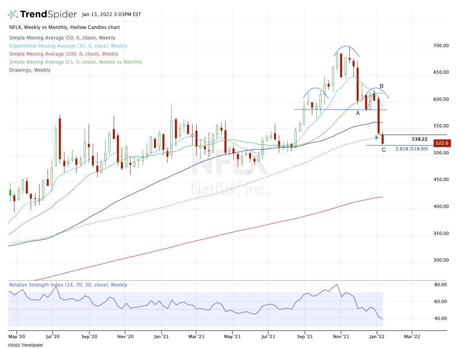Click the RSI 60.00 axis label
The width and height of the screenshot is (459, 349).
(440, 301)
